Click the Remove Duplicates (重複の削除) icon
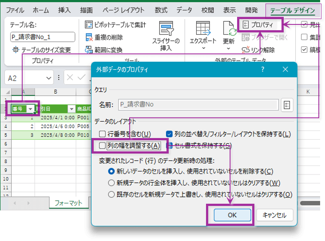 coord(89,37)
